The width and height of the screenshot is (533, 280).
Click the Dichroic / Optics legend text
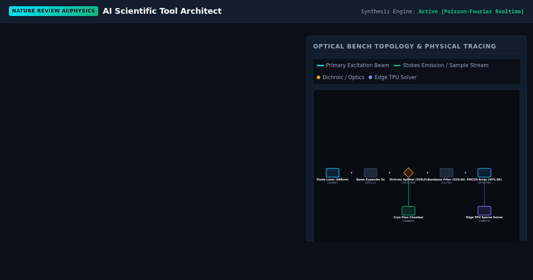(343, 77)
